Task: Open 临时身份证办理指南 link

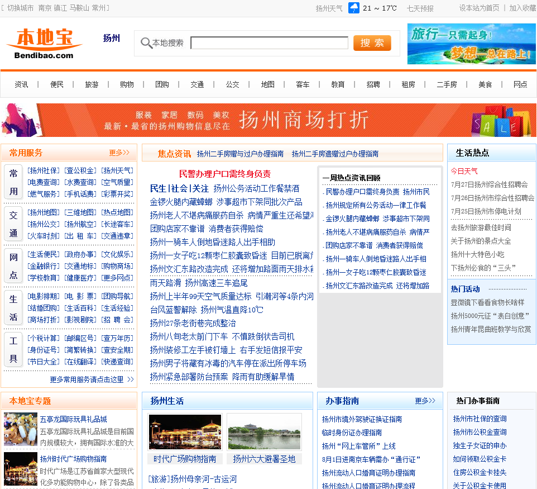Action: 352,433
